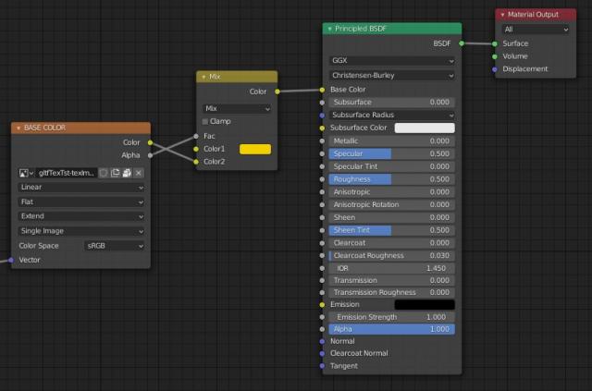Click the Metallic value field
Screen dimensions: 592x391
click(392, 141)
